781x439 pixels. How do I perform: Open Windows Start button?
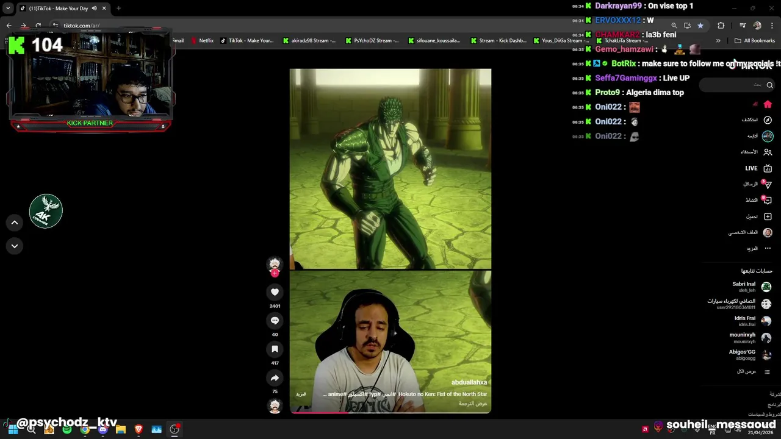pos(13,429)
